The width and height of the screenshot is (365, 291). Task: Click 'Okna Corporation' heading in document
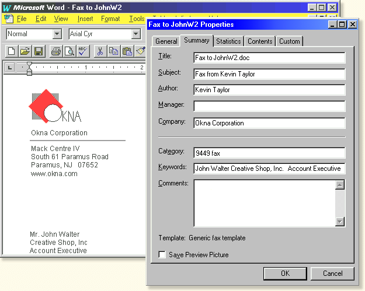pyautogui.click(x=59, y=133)
